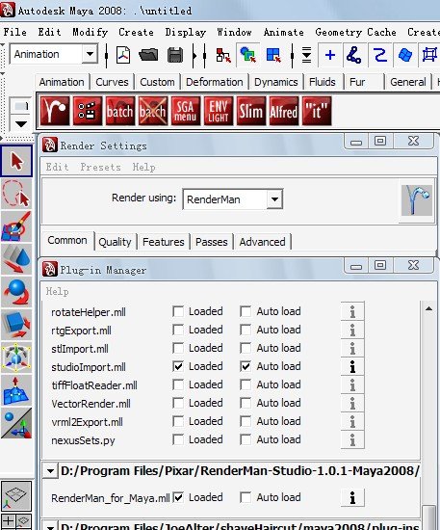Collapse the Pixar RenderMan-Studio plug-in path section
Screen dimensions: 440x530
pos(51,471)
